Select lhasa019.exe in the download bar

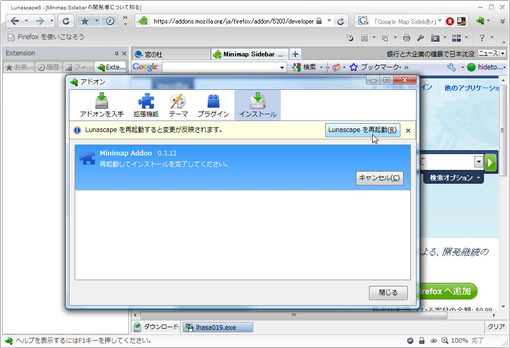[217, 327]
